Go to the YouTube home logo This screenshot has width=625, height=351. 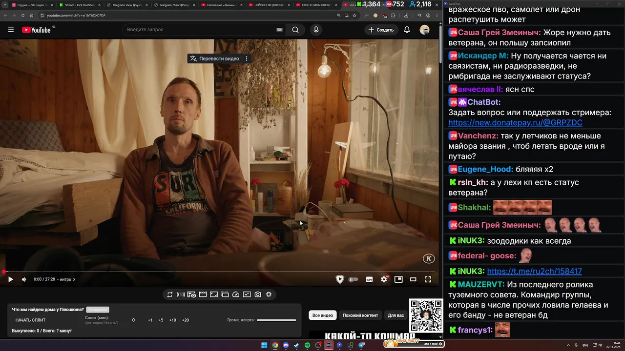click(36, 30)
